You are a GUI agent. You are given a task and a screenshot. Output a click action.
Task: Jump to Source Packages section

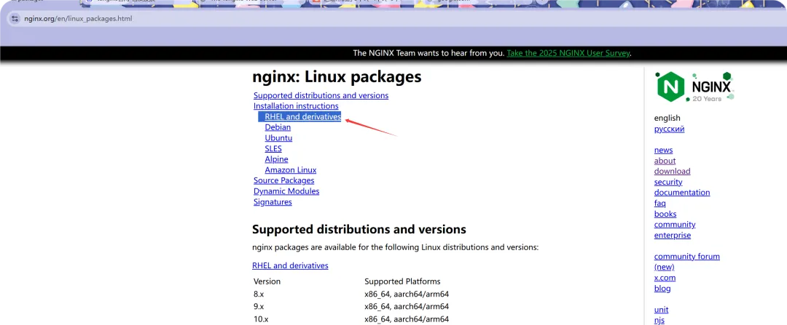click(x=283, y=180)
